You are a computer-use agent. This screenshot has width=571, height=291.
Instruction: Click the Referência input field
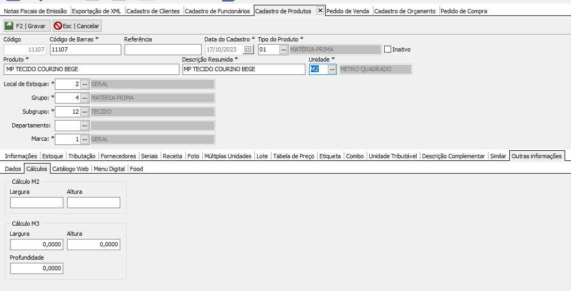(162, 49)
